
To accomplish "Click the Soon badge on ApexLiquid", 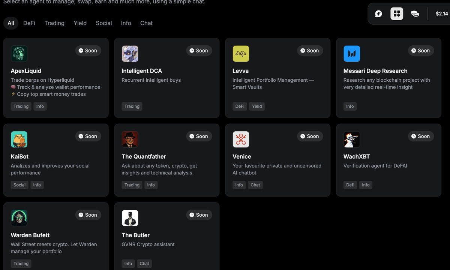I will 88,51.
